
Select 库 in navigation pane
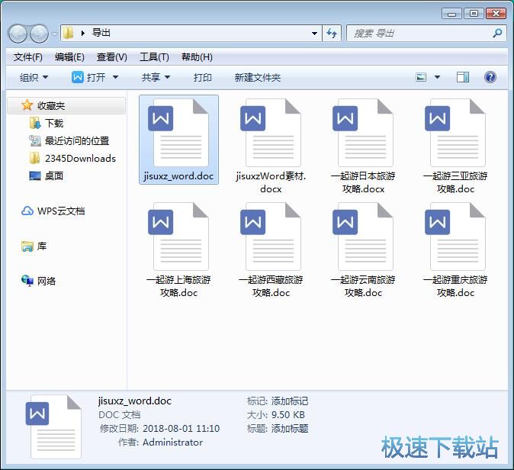point(42,246)
